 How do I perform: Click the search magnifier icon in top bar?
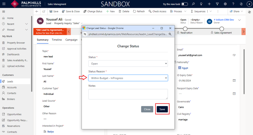(x=193, y=4)
